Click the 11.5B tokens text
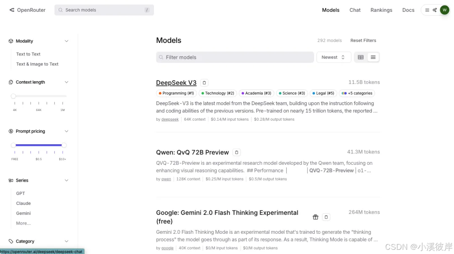This screenshot has width=454, height=254. click(x=364, y=82)
